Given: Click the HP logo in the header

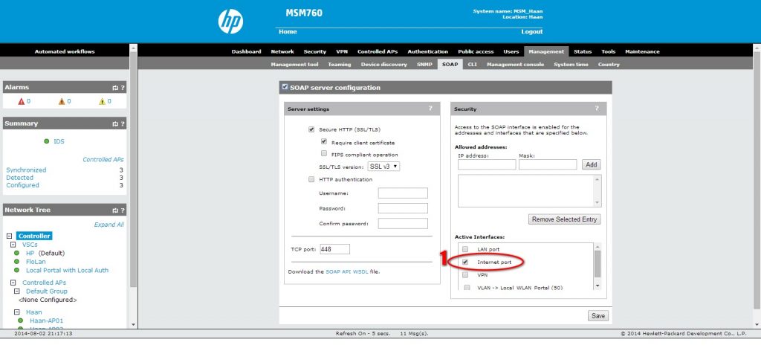Looking at the screenshot, I should point(230,22).
